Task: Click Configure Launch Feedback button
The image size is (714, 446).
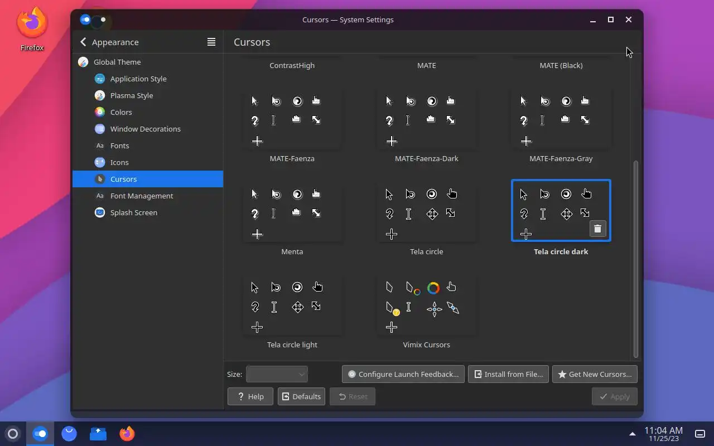Action: coord(403,374)
